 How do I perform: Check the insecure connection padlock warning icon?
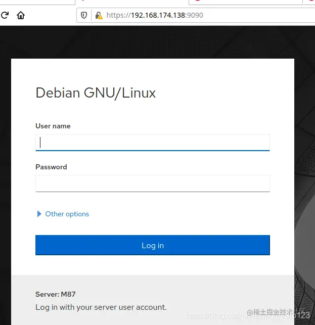point(99,15)
